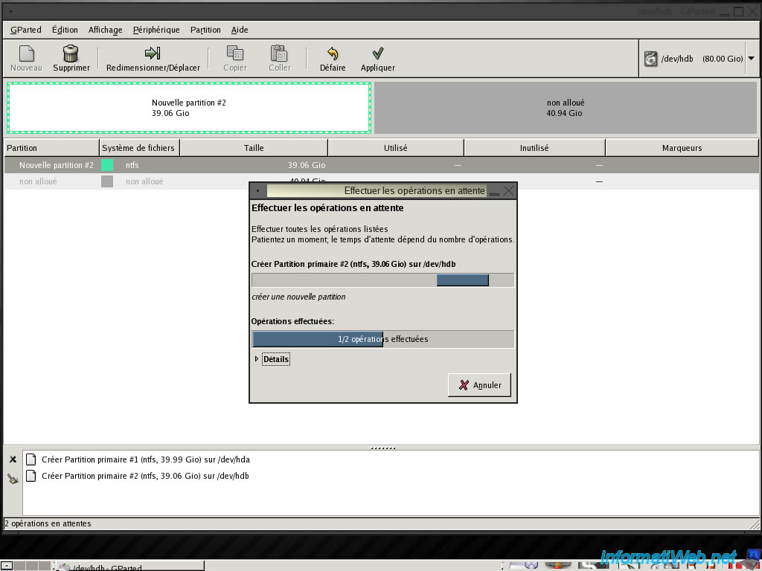
Task: Open the GParted window menu dot icon
Action: tap(10, 11)
